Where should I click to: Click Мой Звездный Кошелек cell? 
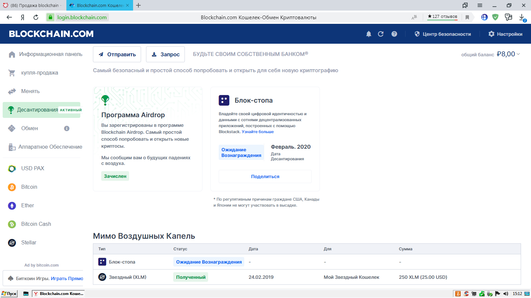click(x=351, y=277)
